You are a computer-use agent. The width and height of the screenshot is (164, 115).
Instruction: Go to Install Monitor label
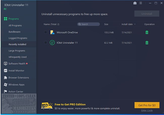(x=16, y=71)
